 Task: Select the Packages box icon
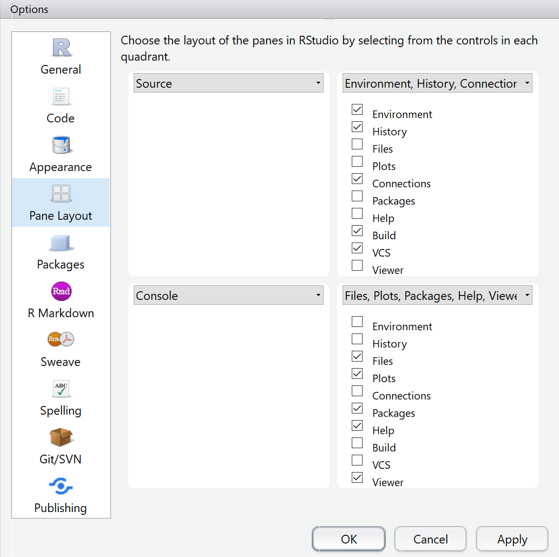pos(60,243)
